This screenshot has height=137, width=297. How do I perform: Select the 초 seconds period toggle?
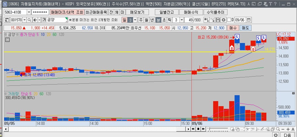[x=164, y=20]
